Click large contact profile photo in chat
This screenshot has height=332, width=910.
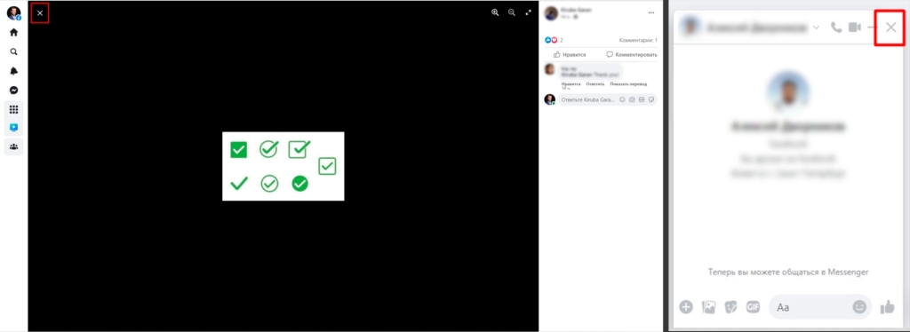point(789,91)
